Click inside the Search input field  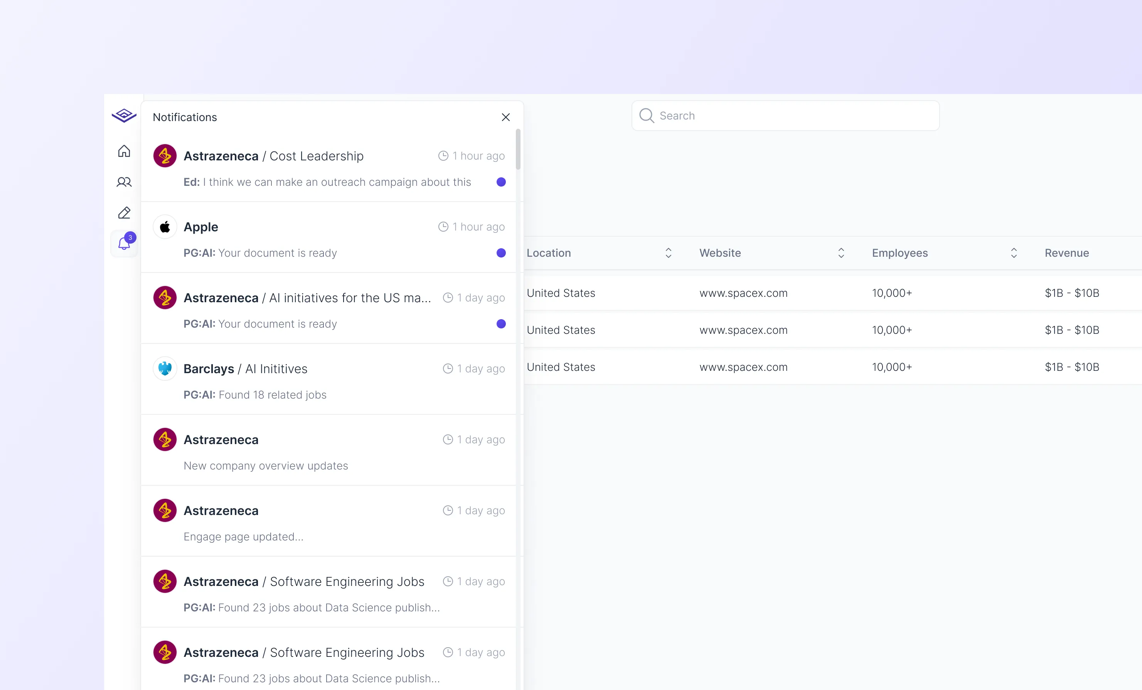785,116
